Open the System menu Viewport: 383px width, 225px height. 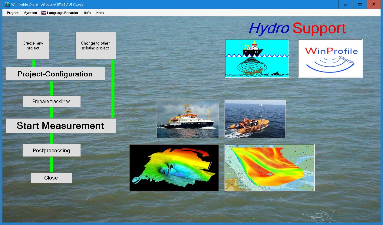point(31,13)
